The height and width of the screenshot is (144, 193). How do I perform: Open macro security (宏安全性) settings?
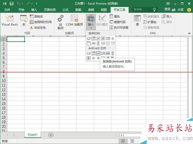[x=37, y=27]
